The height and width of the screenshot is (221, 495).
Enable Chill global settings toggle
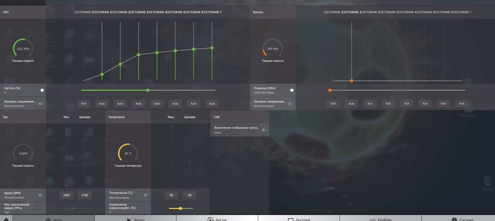click(264, 130)
